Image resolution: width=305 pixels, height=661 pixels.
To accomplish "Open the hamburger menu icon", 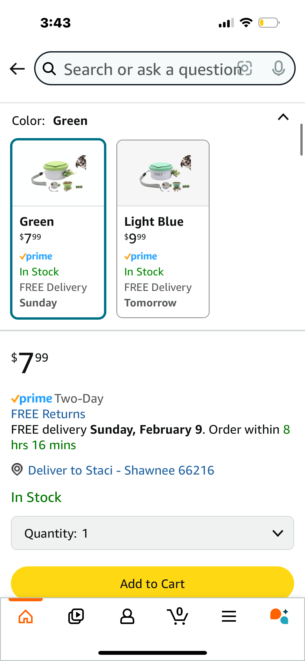I will [x=229, y=617].
